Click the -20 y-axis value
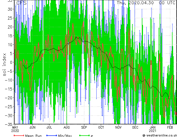The height and width of the screenshot is (137, 177). (9, 98)
